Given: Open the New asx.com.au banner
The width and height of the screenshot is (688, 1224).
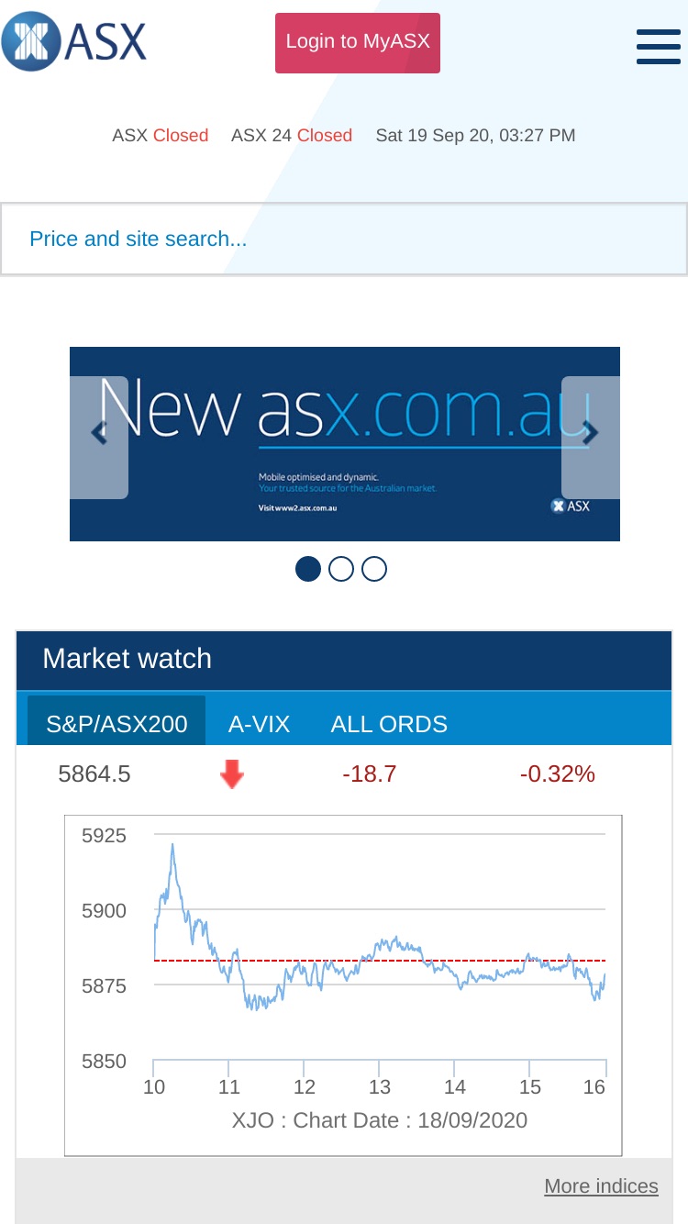Looking at the screenshot, I should click(x=345, y=444).
